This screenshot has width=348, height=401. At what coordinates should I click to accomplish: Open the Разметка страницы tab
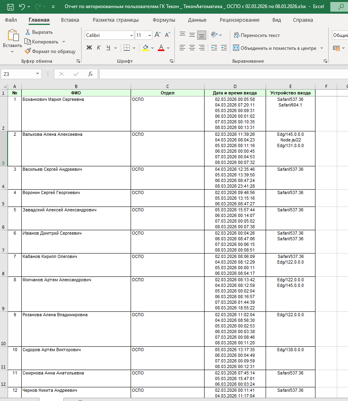[x=116, y=20]
